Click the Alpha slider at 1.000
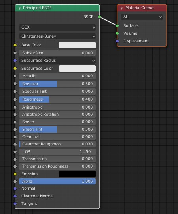 [57, 182]
